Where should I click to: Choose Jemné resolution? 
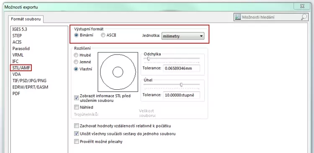76,62
